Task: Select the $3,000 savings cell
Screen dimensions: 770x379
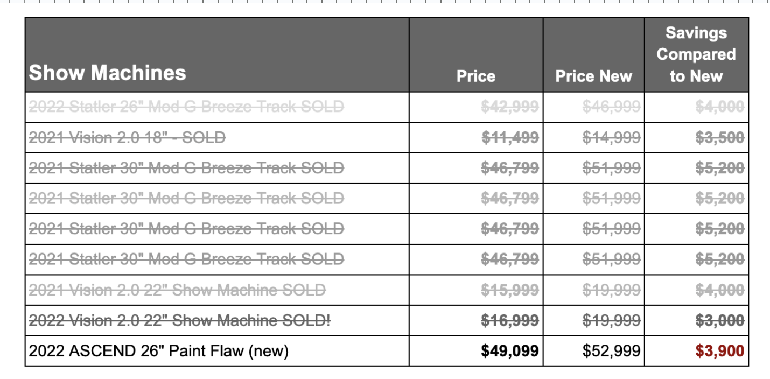Action: pos(719,321)
